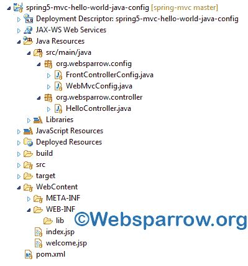Select the Deployment Descriptor label

coord(137,19)
